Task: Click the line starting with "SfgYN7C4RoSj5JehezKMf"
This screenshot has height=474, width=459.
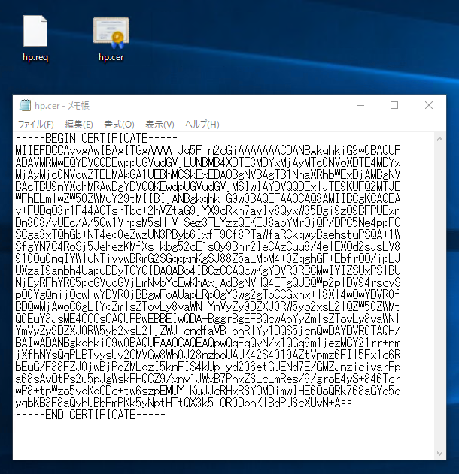Action: point(208,246)
